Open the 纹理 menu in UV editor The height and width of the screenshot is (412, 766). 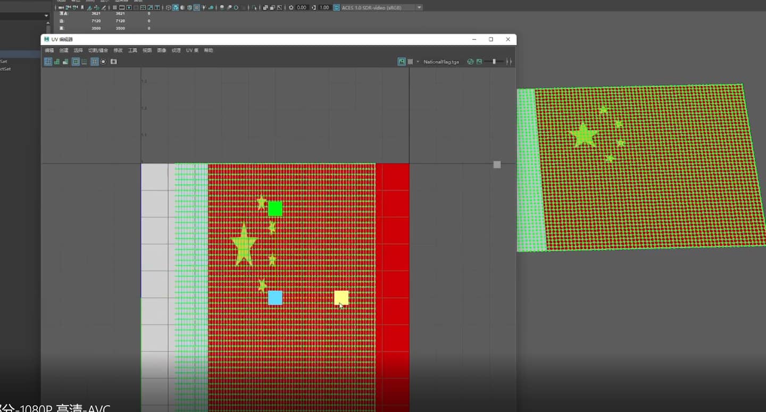[x=176, y=51]
